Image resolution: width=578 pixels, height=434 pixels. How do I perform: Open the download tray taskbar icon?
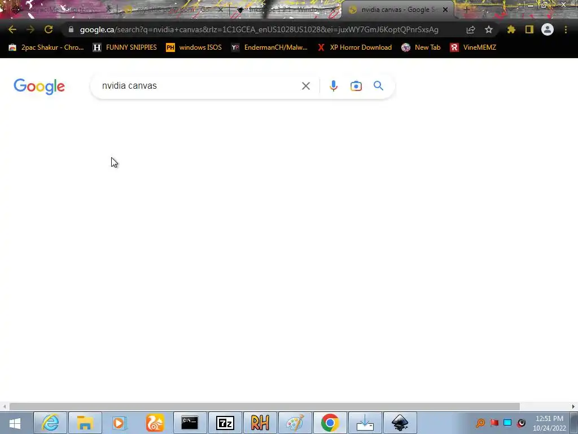(x=365, y=423)
